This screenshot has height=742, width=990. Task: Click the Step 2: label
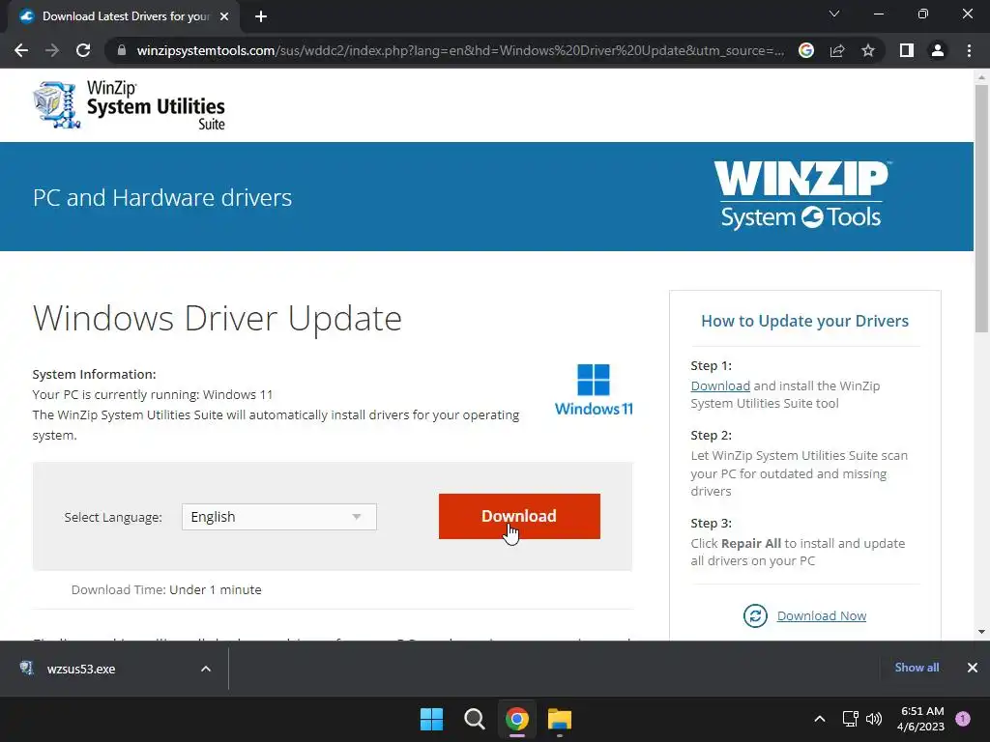click(711, 436)
